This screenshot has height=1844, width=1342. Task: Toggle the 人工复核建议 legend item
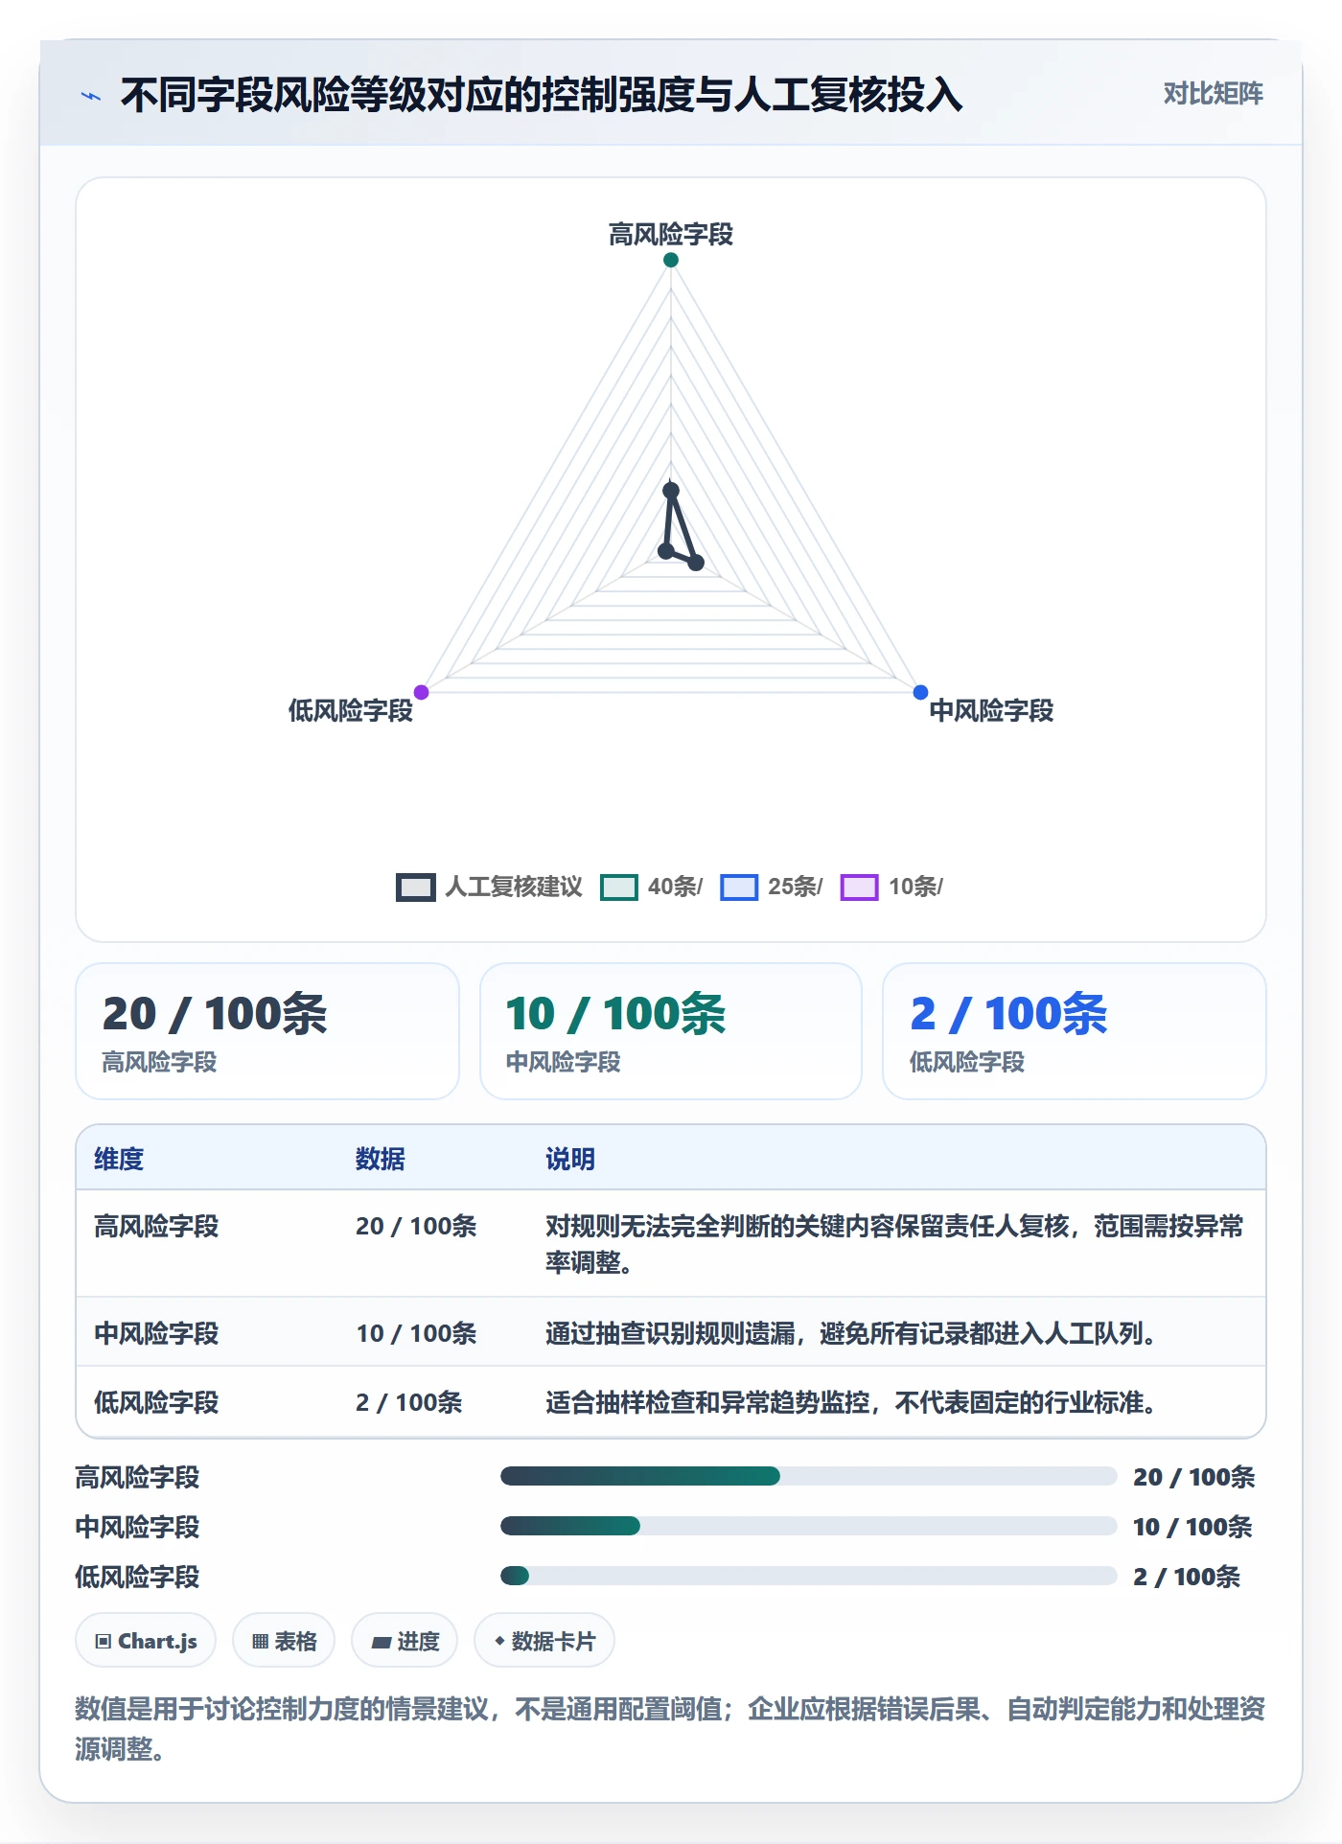(489, 887)
